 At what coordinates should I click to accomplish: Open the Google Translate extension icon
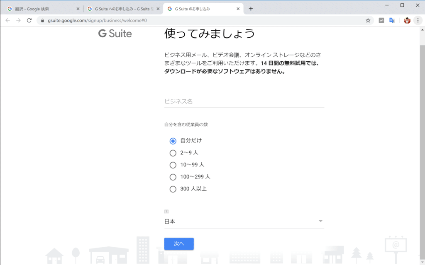coord(392,19)
